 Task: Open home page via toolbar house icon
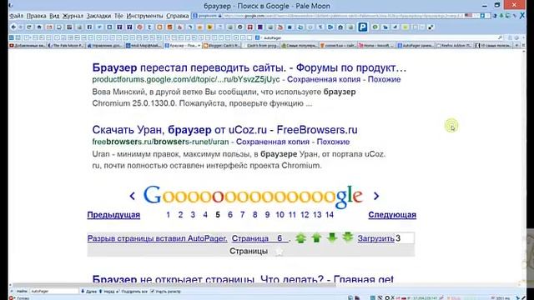[x=39, y=27]
